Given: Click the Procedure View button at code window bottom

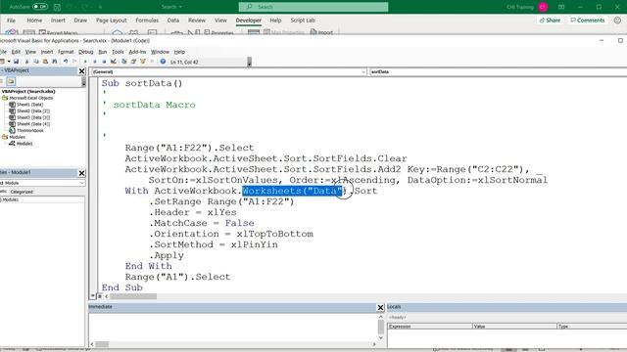Looking at the screenshot, I should tap(93, 296).
